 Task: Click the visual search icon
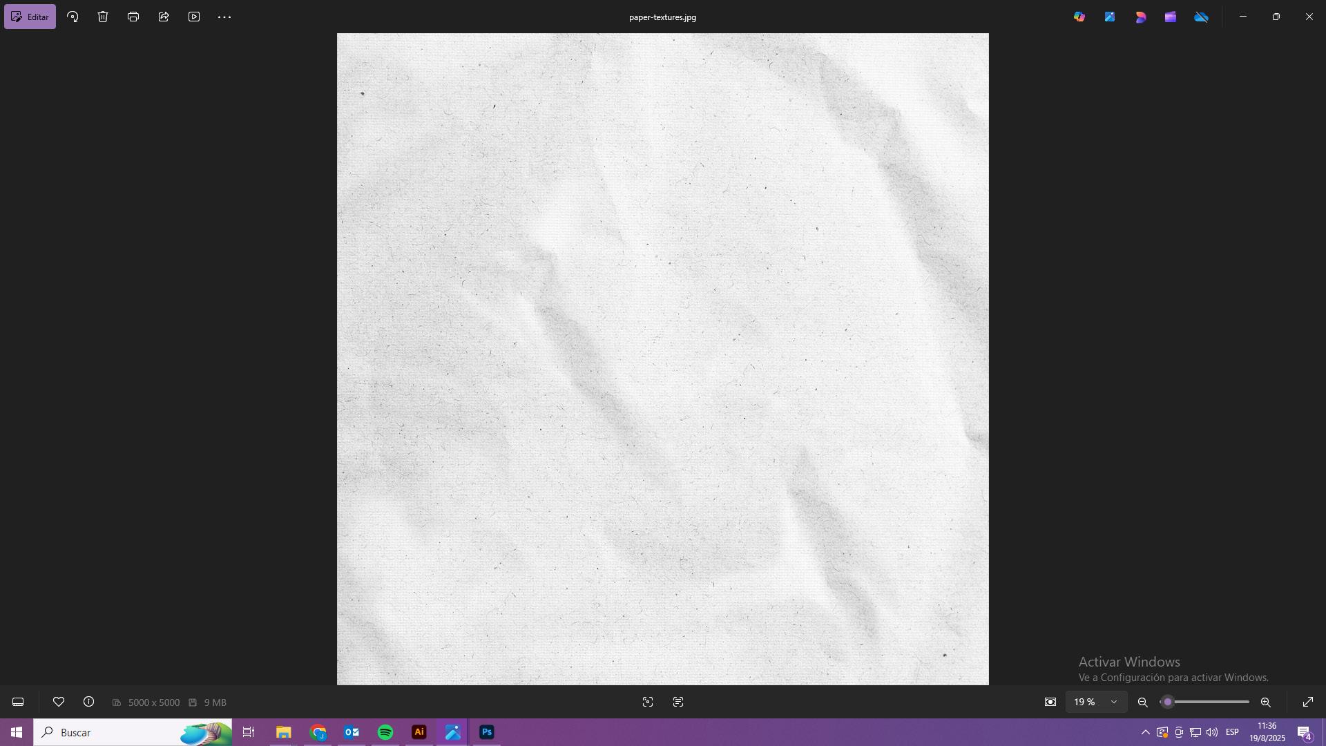648,702
